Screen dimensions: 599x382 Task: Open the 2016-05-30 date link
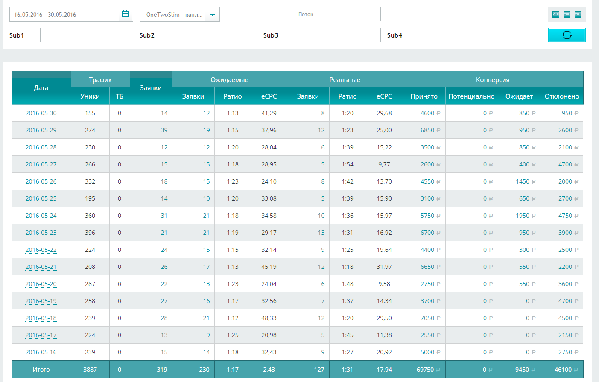(x=41, y=113)
